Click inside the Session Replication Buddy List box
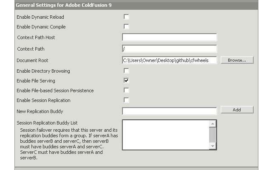The height and width of the screenshot is (170, 272). tap(166, 135)
